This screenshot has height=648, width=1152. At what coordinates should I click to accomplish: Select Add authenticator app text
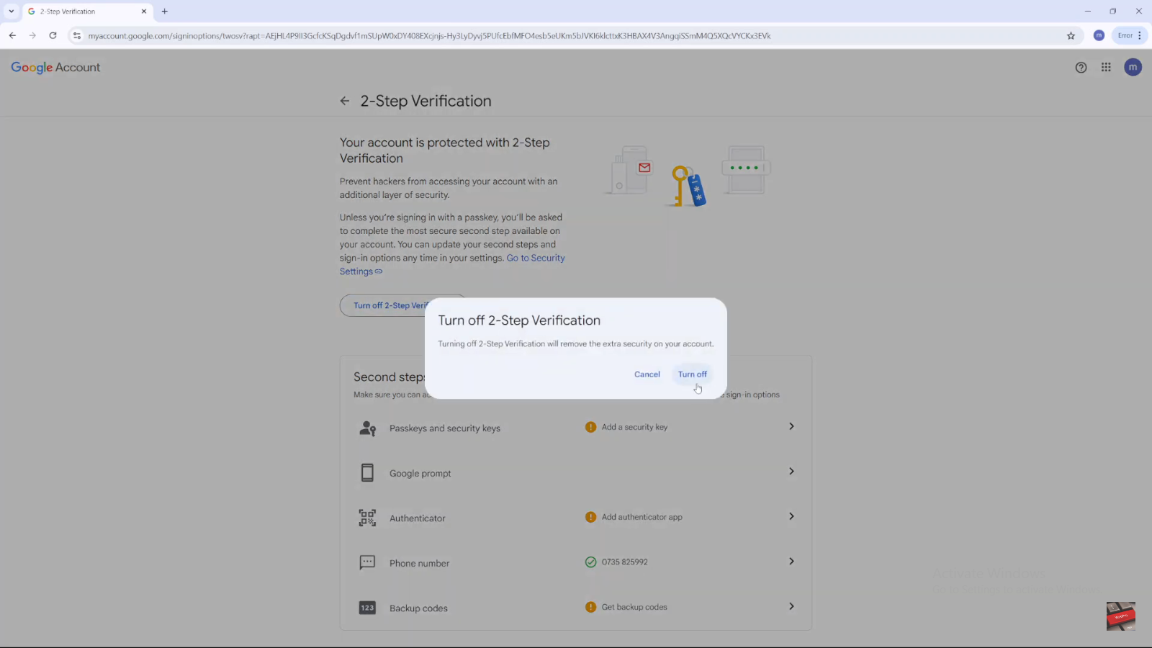coord(642,517)
